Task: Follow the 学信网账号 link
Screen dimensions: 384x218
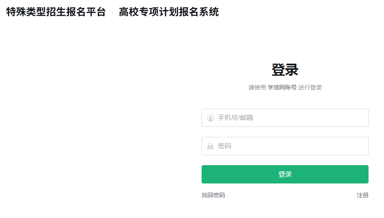Action: 282,87
